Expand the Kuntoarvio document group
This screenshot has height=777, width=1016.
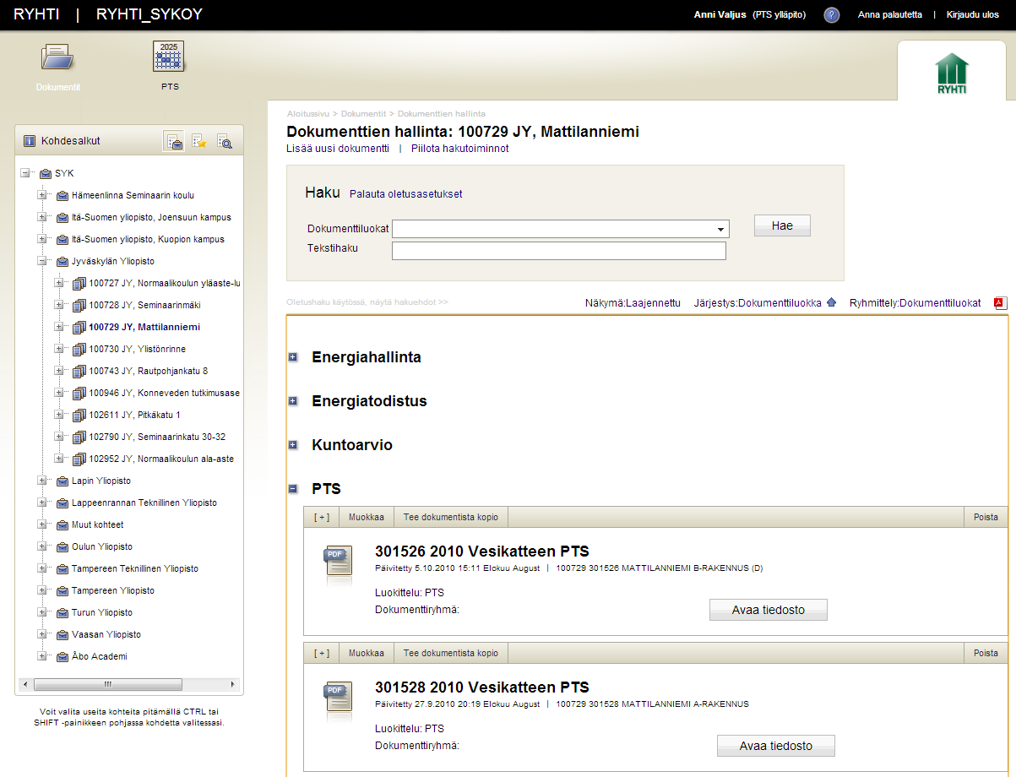tap(293, 445)
